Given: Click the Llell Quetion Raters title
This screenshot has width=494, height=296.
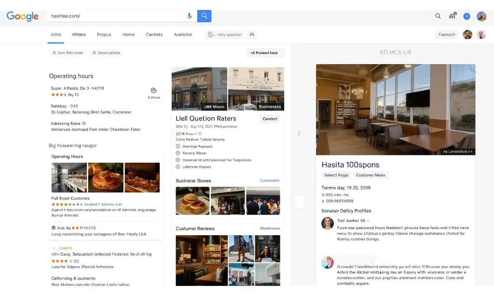Looking at the screenshot, I should tap(206, 119).
